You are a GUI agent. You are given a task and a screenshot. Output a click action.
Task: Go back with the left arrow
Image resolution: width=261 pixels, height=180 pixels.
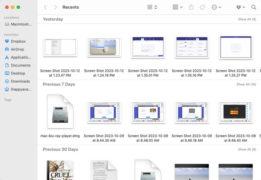(46, 7)
